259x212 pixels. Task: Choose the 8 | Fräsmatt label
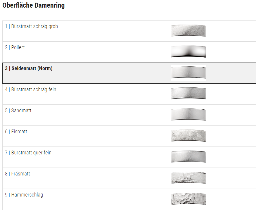(x=18, y=174)
